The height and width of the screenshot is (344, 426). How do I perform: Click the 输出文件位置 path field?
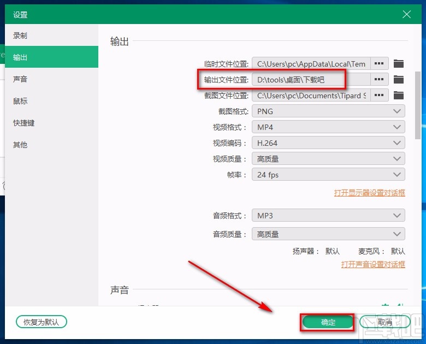(x=311, y=79)
